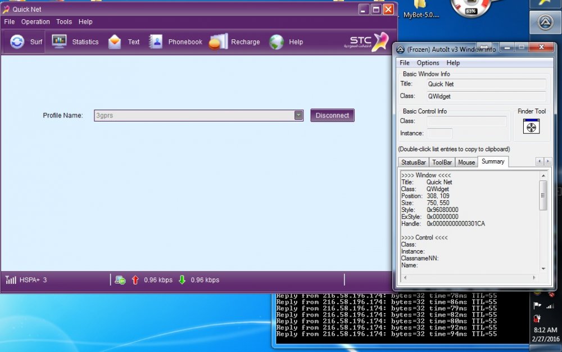
Task: Switch to the StatusBar tab
Action: [413, 163]
